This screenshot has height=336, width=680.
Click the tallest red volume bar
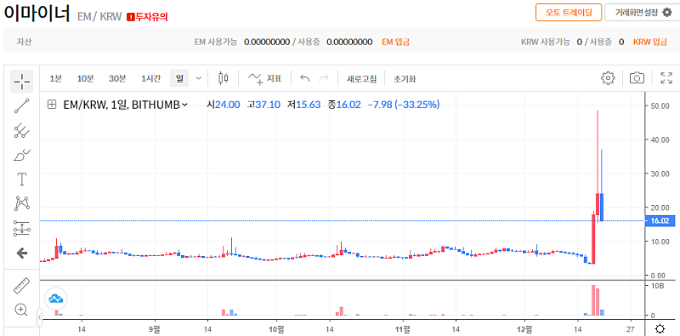(x=592, y=300)
